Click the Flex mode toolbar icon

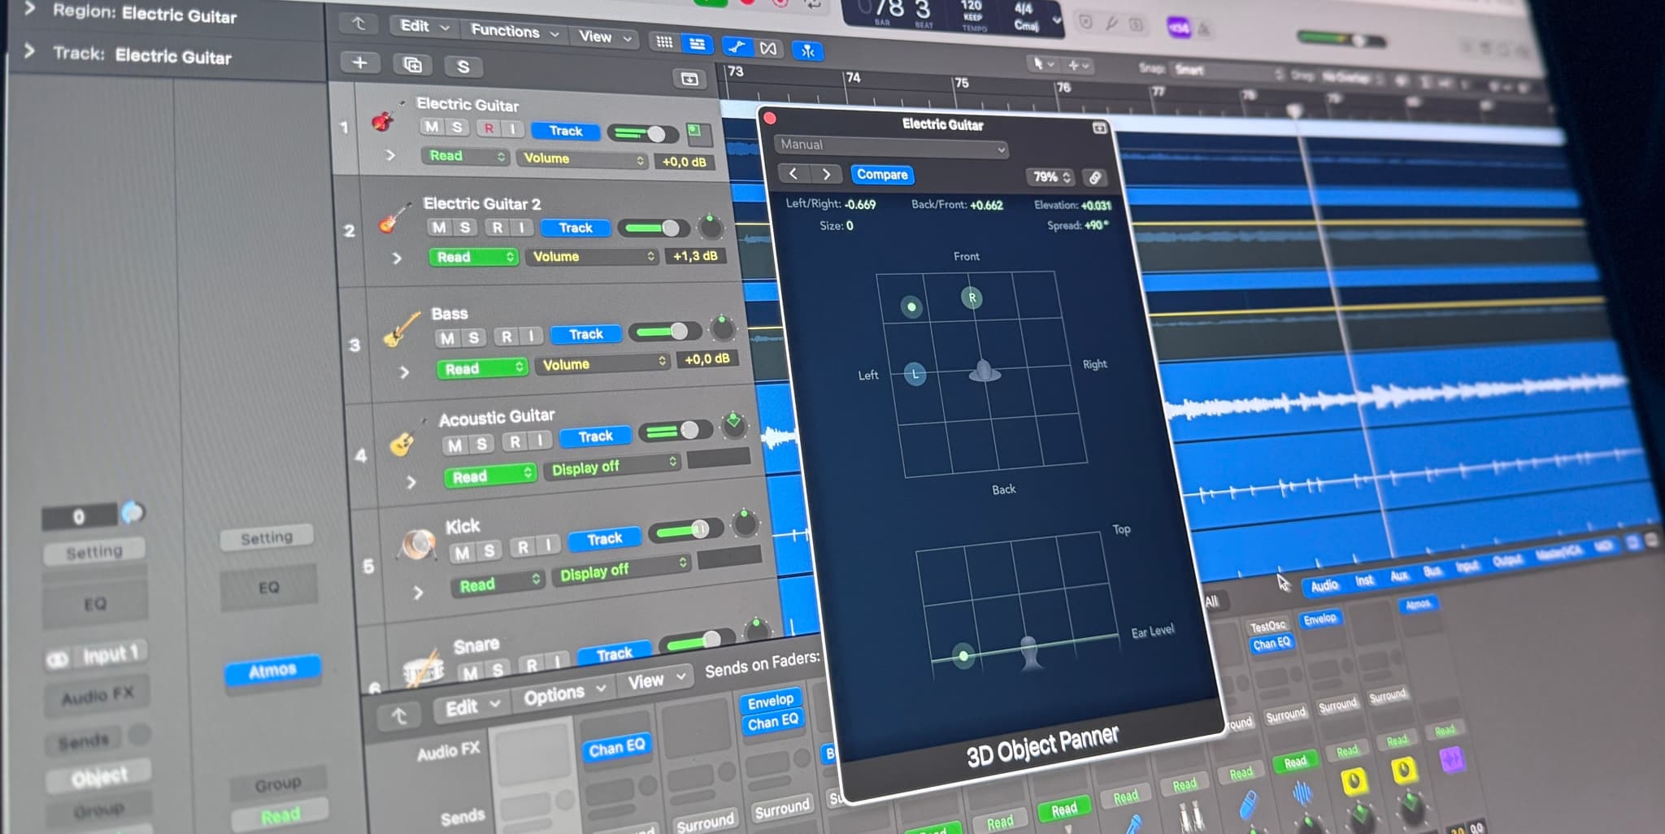click(767, 48)
